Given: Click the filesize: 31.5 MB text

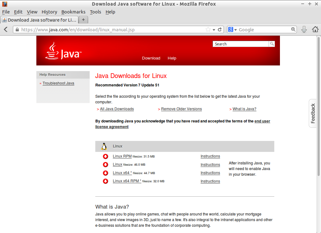Looking at the screenshot, I should (x=144, y=157).
